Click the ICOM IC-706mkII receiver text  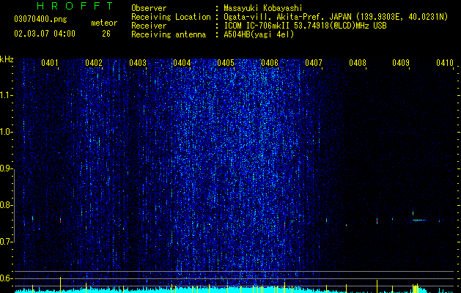click(x=305, y=26)
